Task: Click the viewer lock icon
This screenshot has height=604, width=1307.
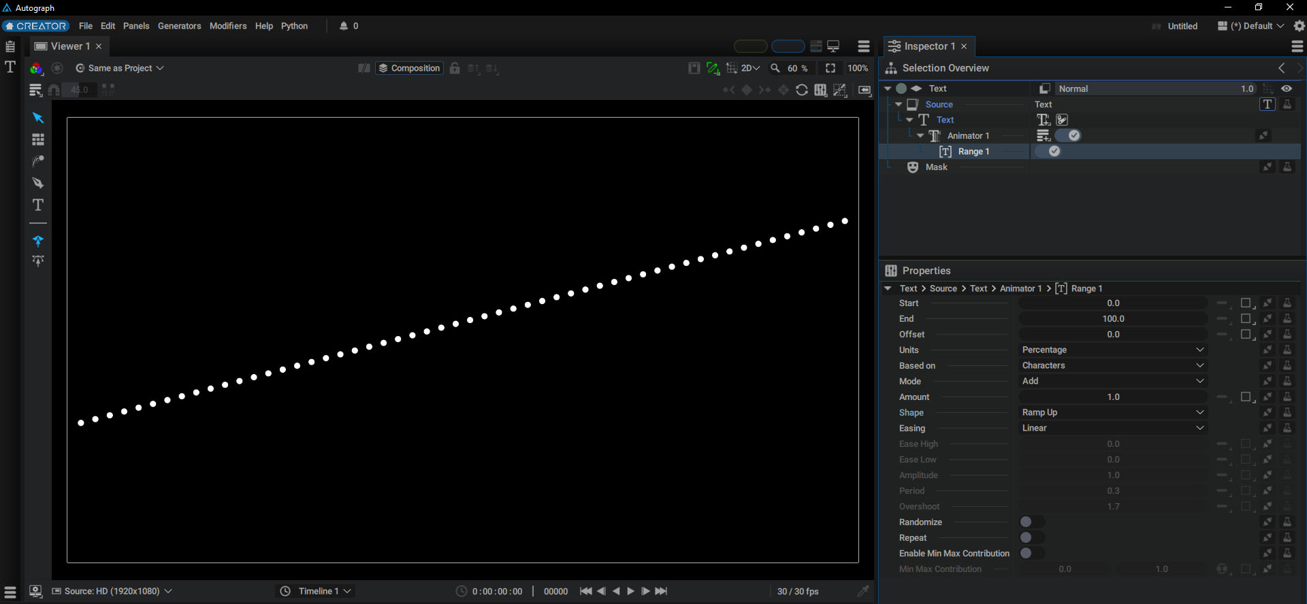Action: click(455, 68)
